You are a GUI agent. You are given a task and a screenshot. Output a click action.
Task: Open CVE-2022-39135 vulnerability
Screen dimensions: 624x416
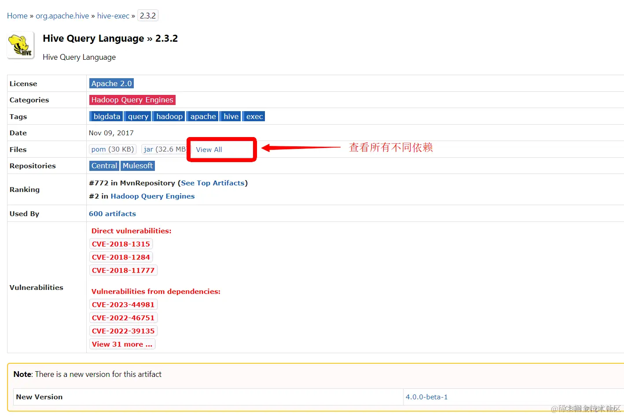(x=123, y=331)
